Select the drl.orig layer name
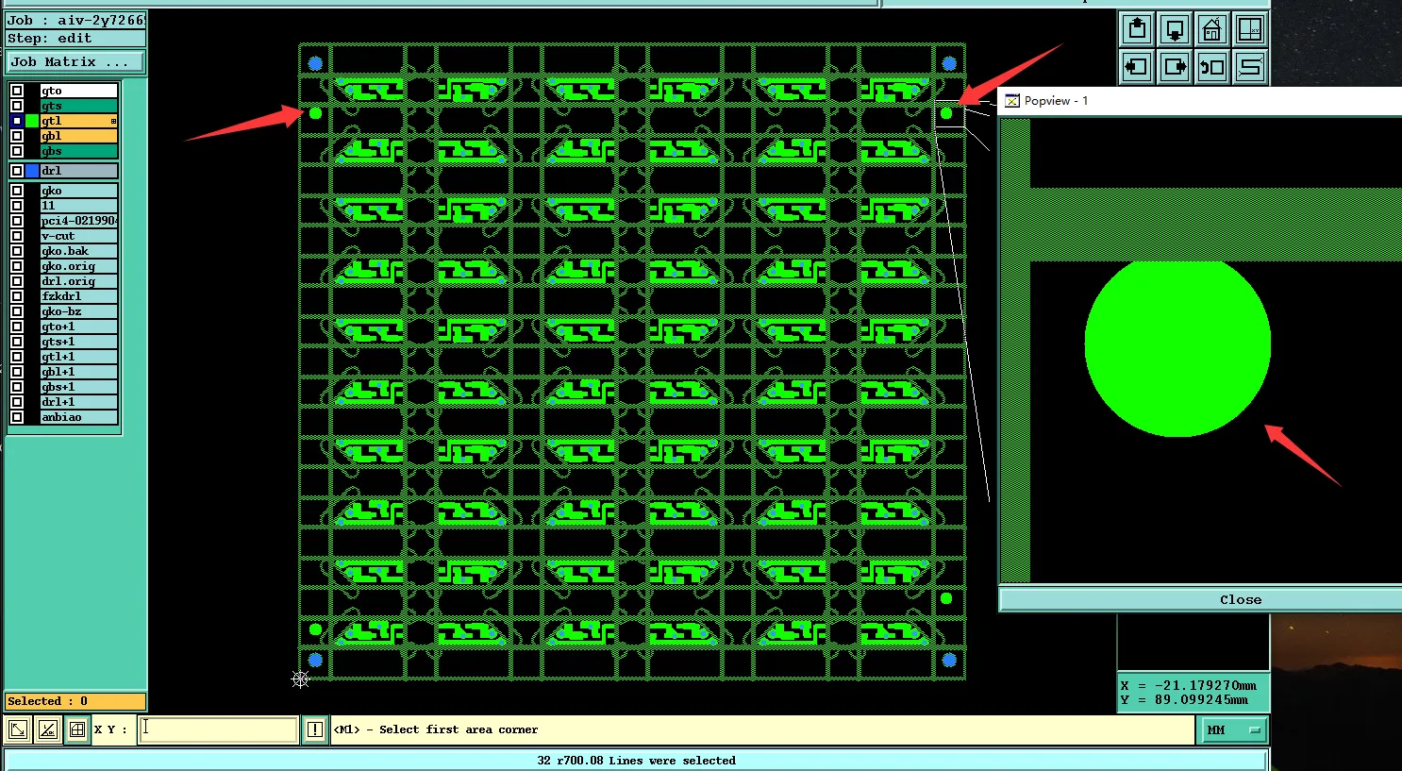Image resolution: width=1402 pixels, height=771 pixels. pyautogui.click(x=79, y=281)
